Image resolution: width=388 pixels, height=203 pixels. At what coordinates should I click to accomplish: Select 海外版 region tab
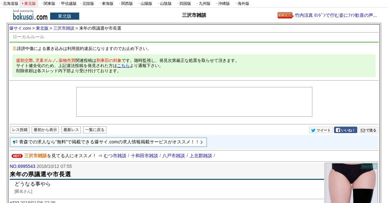click(242, 4)
